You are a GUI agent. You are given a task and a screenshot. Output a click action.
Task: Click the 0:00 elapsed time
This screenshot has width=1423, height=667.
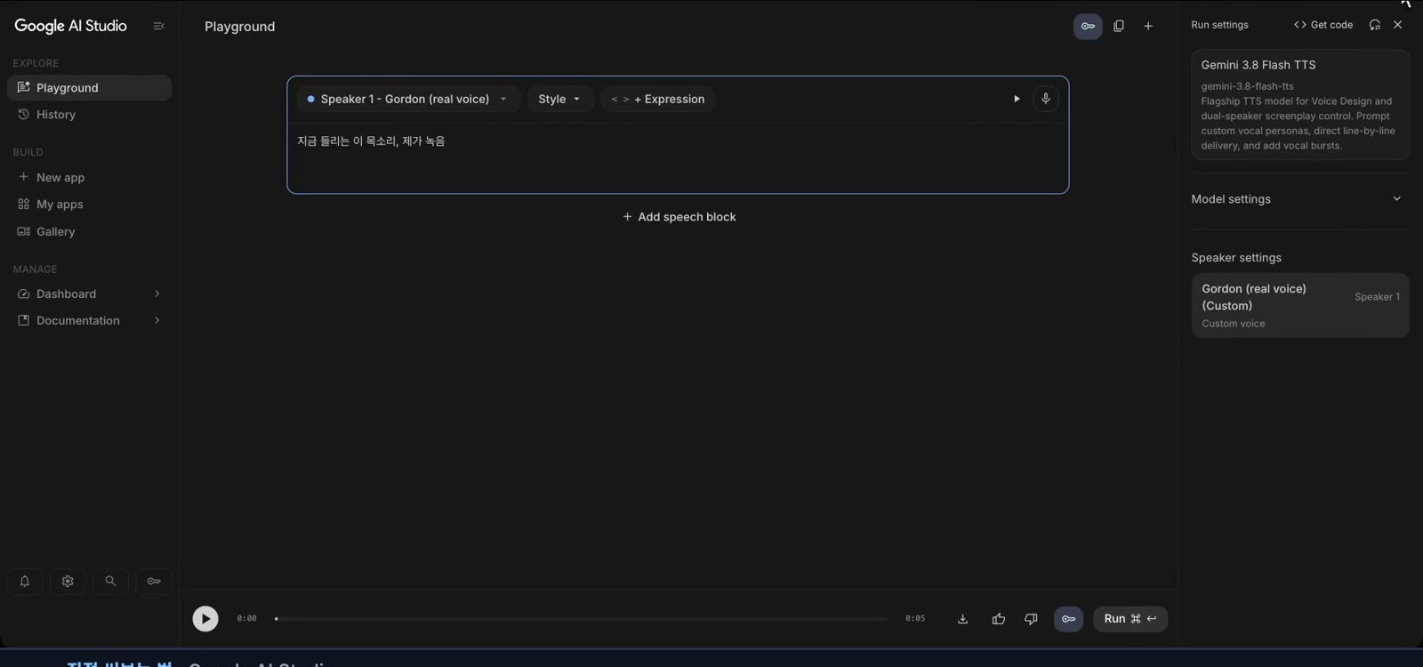(246, 619)
